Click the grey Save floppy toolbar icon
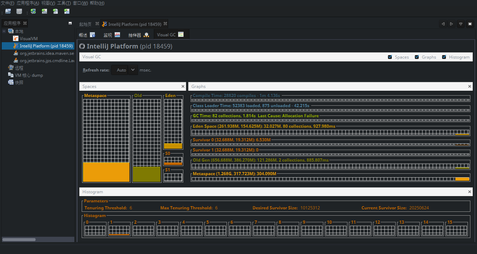This screenshot has width=477, height=254. [x=19, y=11]
